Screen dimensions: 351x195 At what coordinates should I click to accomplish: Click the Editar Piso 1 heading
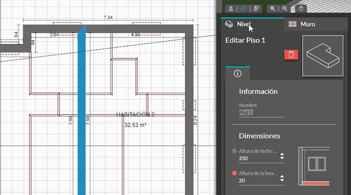[245, 40]
